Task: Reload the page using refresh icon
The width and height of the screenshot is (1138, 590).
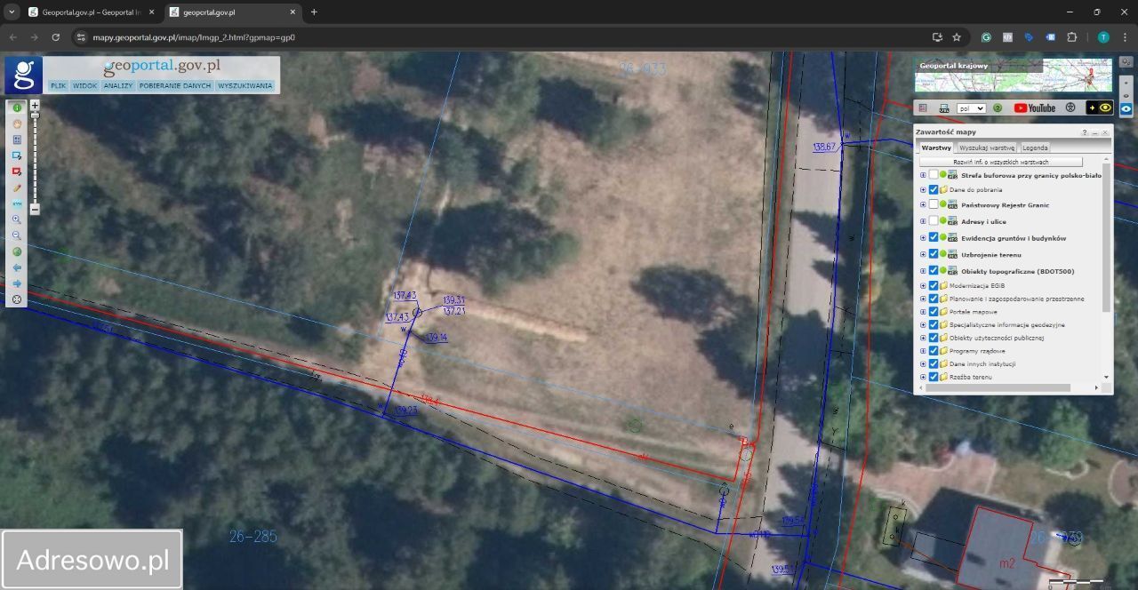Action: (55, 37)
